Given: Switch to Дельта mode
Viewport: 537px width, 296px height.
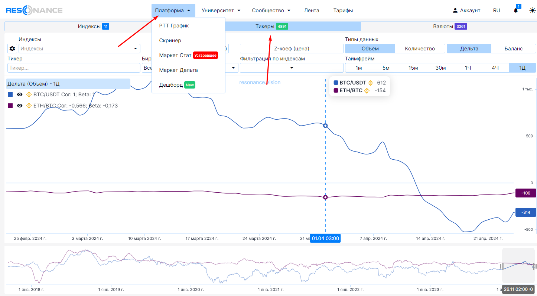Looking at the screenshot, I should click(x=469, y=49).
